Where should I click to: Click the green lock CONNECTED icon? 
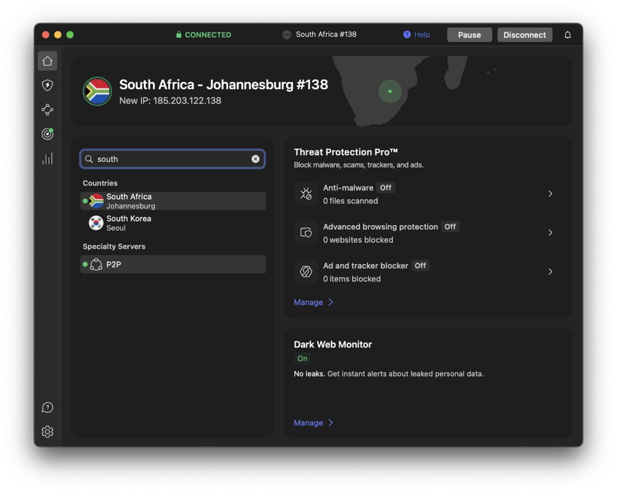point(178,34)
